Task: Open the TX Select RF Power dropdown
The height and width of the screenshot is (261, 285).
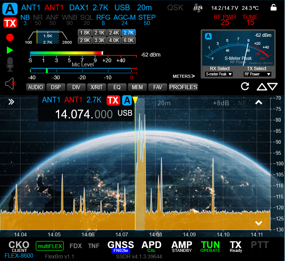Action: click(x=257, y=74)
